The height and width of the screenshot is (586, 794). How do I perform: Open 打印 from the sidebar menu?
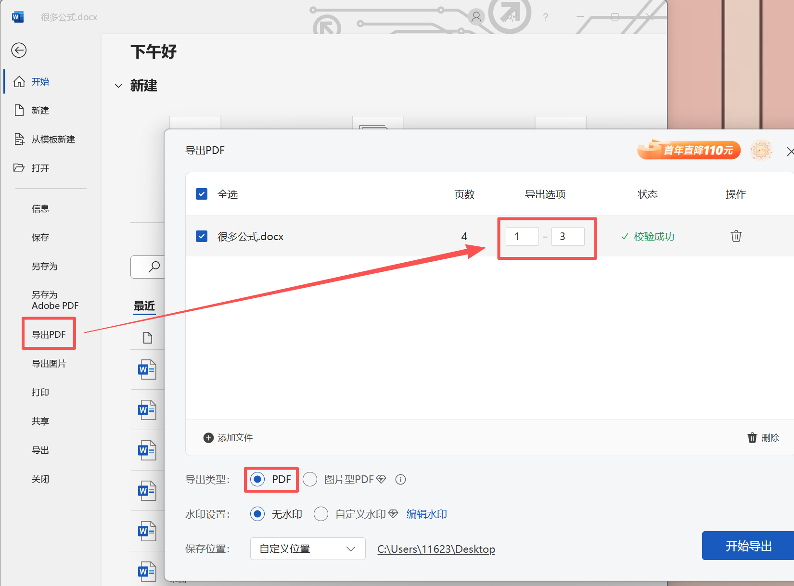[40, 392]
